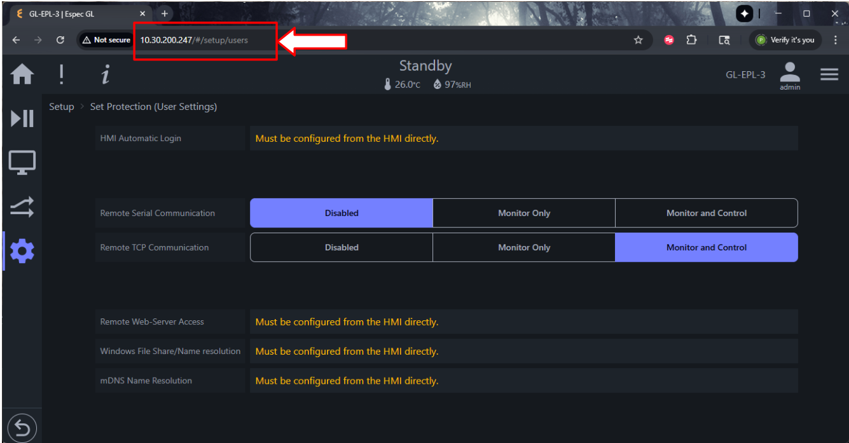Set Remote Serial Communication to Monitor and Control
This screenshot has height=443, width=849.
[x=707, y=213]
